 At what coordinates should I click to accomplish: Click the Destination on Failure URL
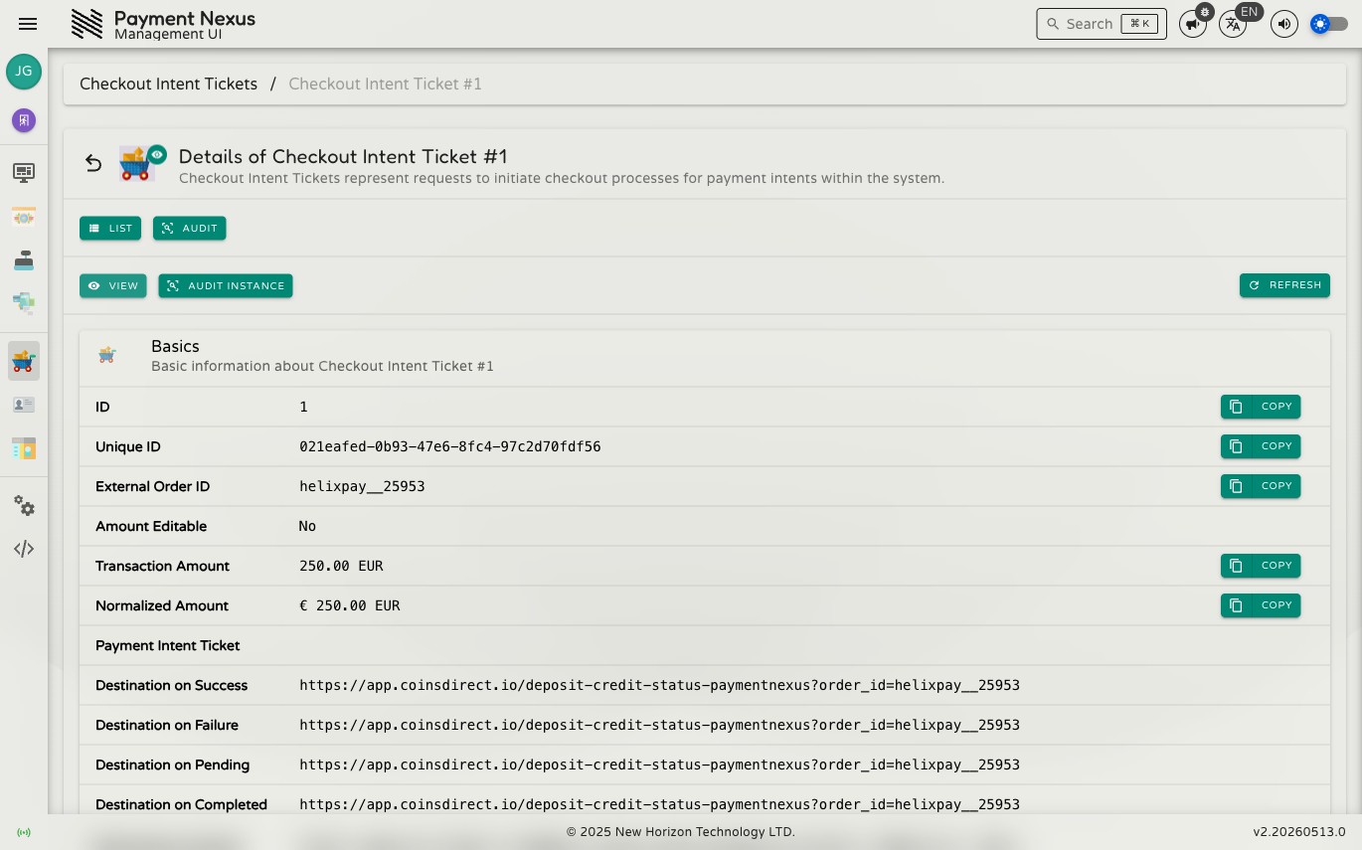click(659, 725)
